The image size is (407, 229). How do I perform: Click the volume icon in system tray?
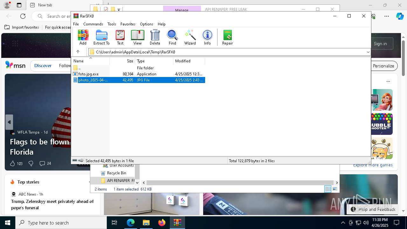(366, 223)
